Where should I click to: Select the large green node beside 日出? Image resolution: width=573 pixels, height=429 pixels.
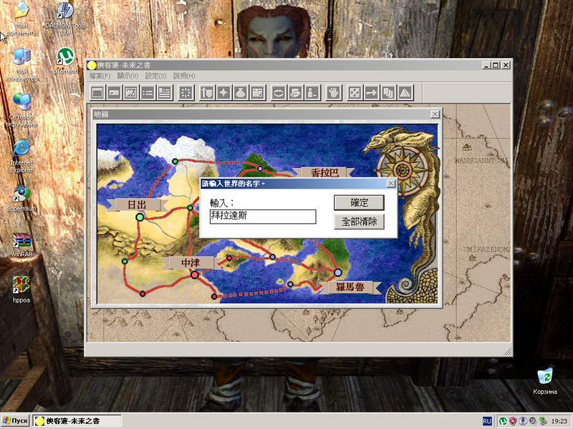(140, 217)
